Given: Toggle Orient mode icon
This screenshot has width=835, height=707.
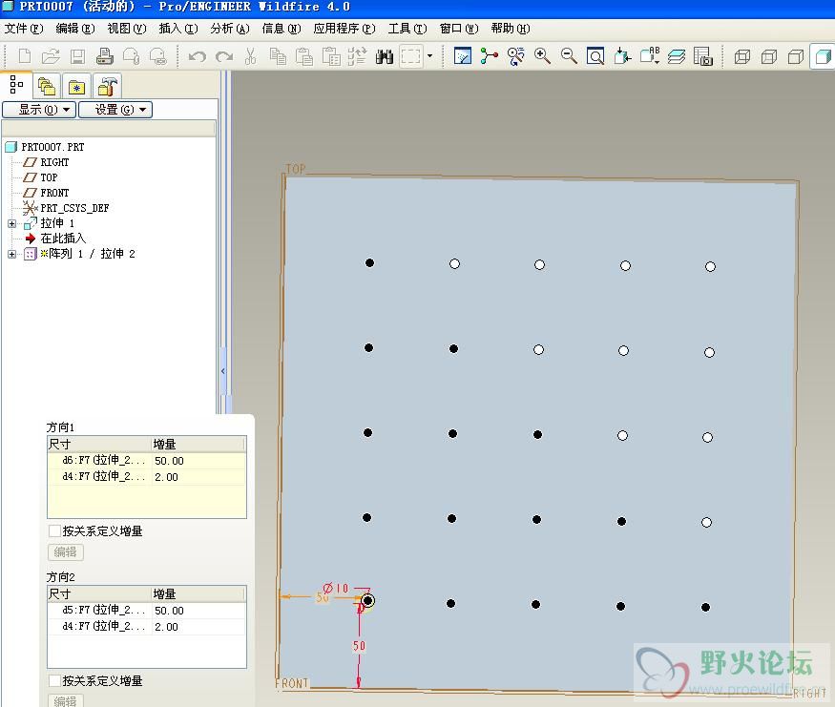Looking at the screenshot, I should 515,56.
